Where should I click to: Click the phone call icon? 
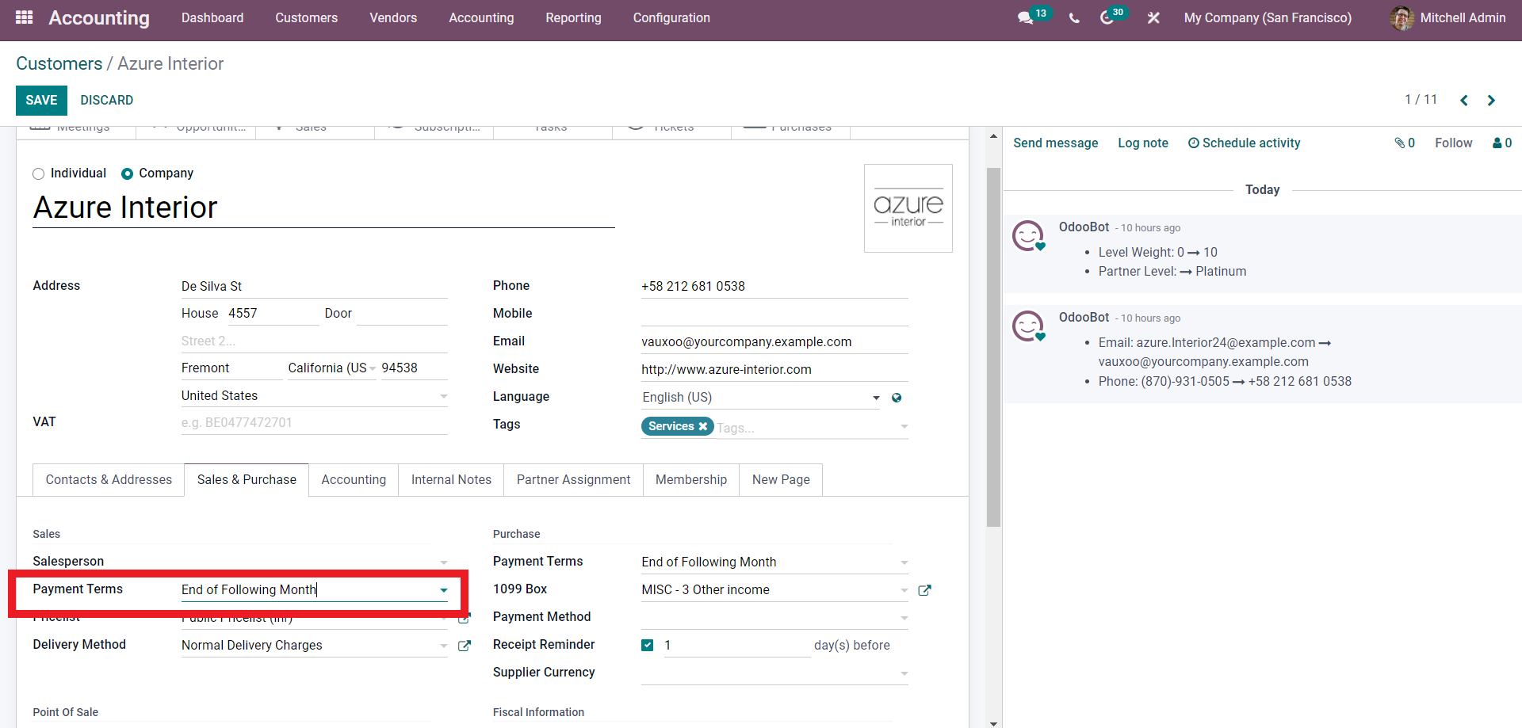[x=1074, y=17]
